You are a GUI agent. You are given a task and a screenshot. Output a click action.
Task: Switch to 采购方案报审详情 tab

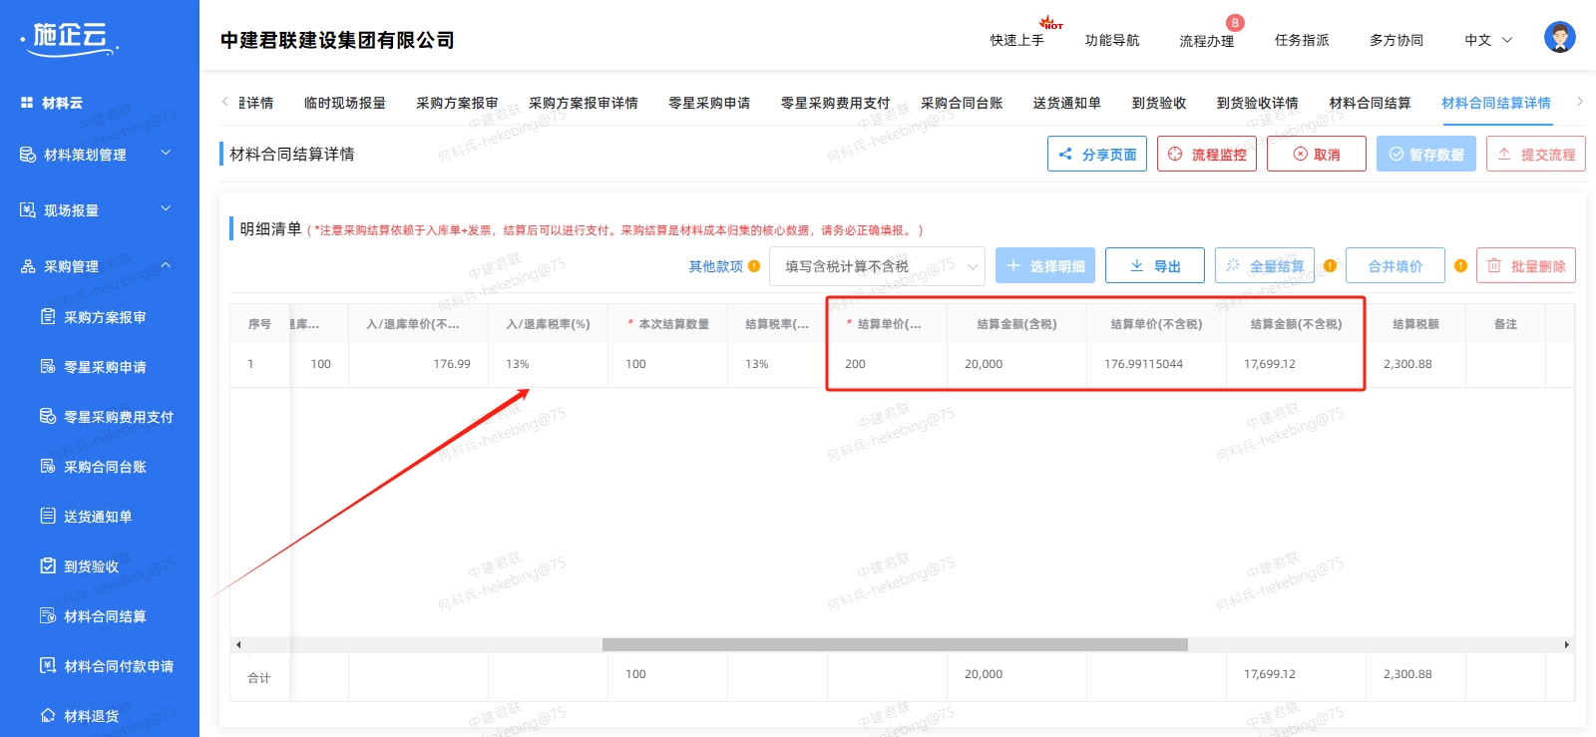[584, 103]
